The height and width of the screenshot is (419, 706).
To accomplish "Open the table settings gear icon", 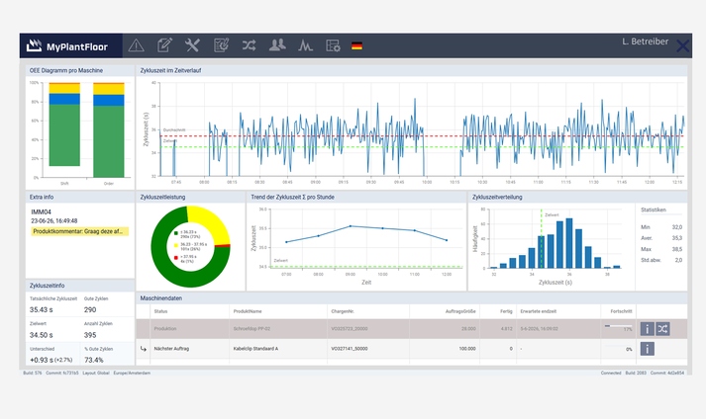I will 333,45.
